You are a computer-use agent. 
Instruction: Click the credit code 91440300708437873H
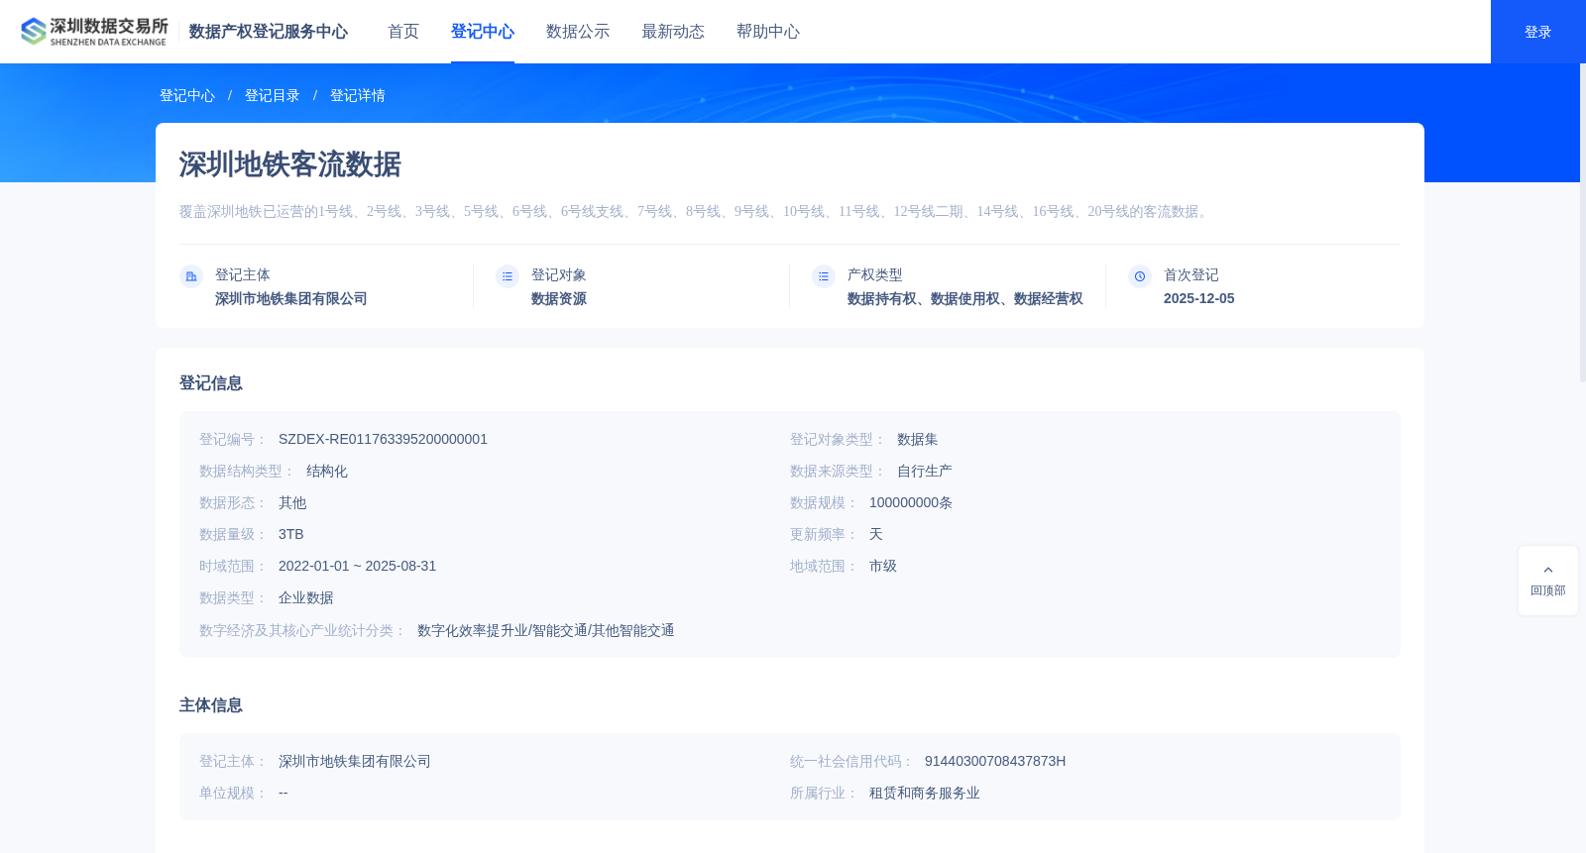click(995, 761)
